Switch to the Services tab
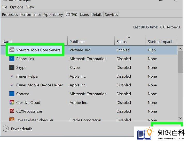Viewport: 188px width, 142px height. pos(111,14)
